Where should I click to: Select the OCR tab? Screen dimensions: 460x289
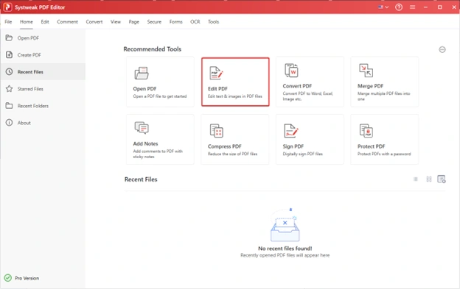click(195, 21)
